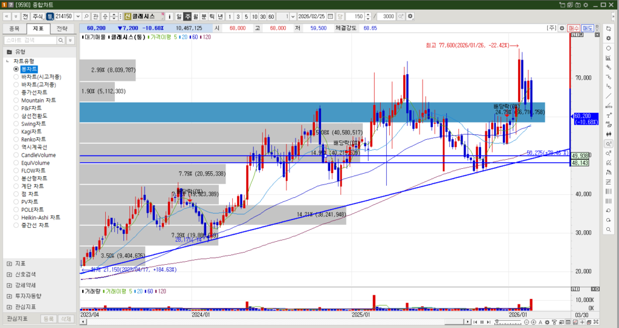Image resolution: width=619 pixels, height=328 pixels.
Task: Switch to the 종목 tab
Action: click(x=15, y=28)
